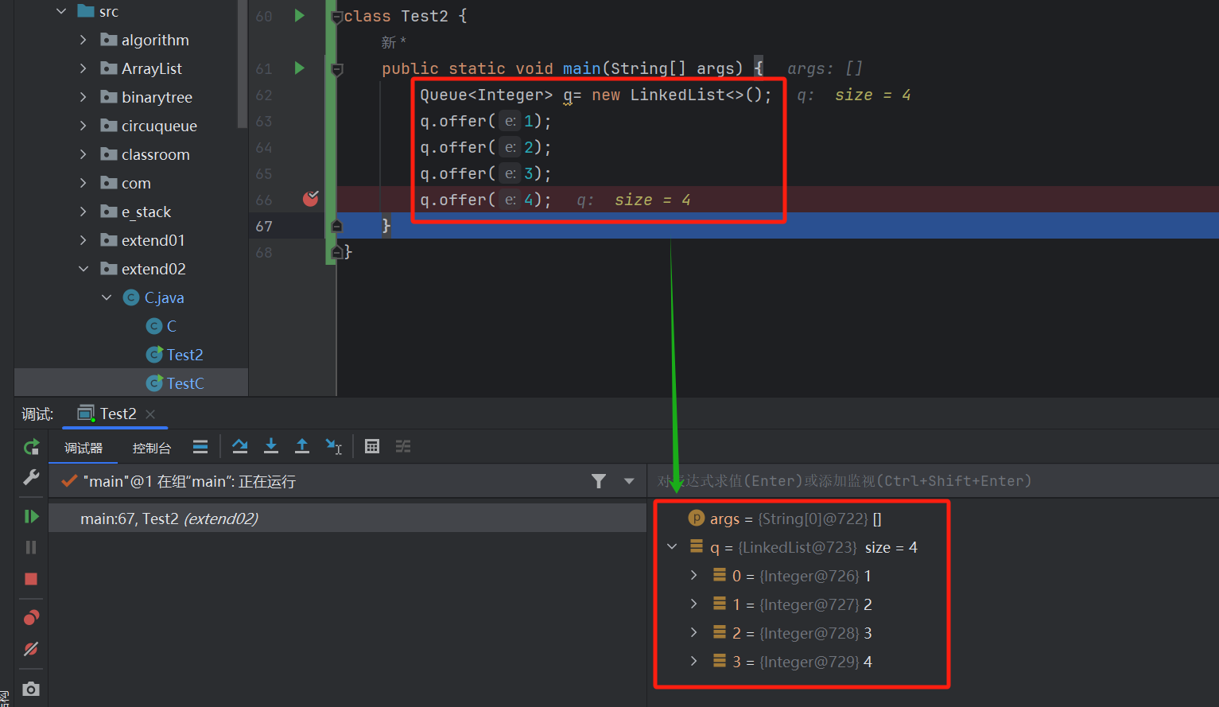1219x707 pixels.
Task: Collapse the C.java file node
Action: (x=107, y=297)
